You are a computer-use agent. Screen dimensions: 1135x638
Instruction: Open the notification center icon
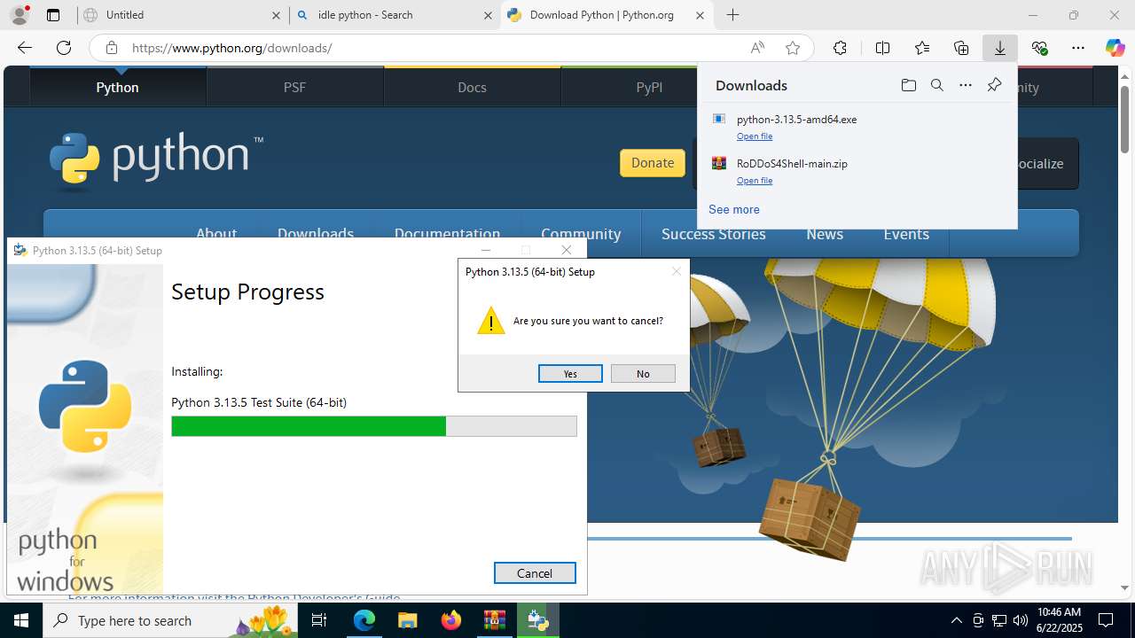[x=1106, y=620]
